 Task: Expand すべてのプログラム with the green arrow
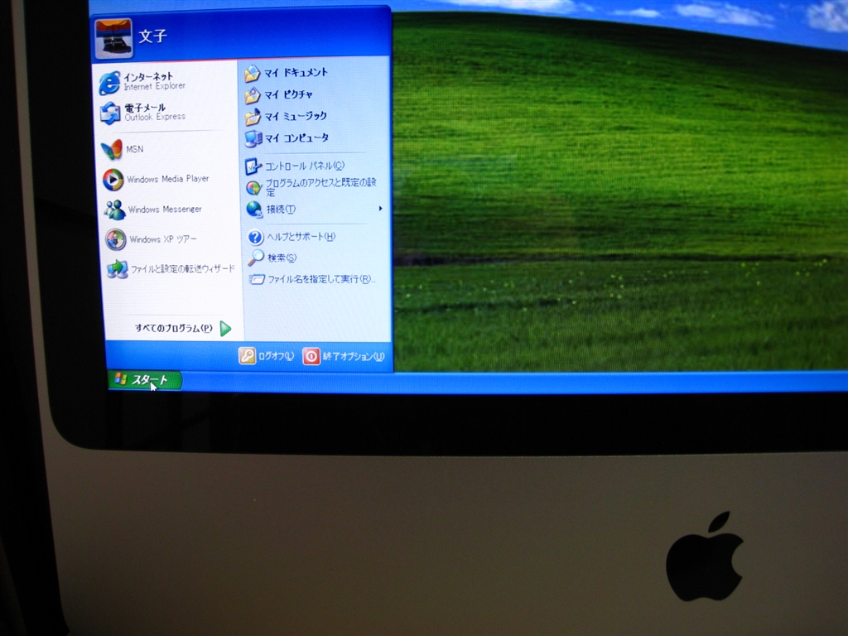point(225,328)
